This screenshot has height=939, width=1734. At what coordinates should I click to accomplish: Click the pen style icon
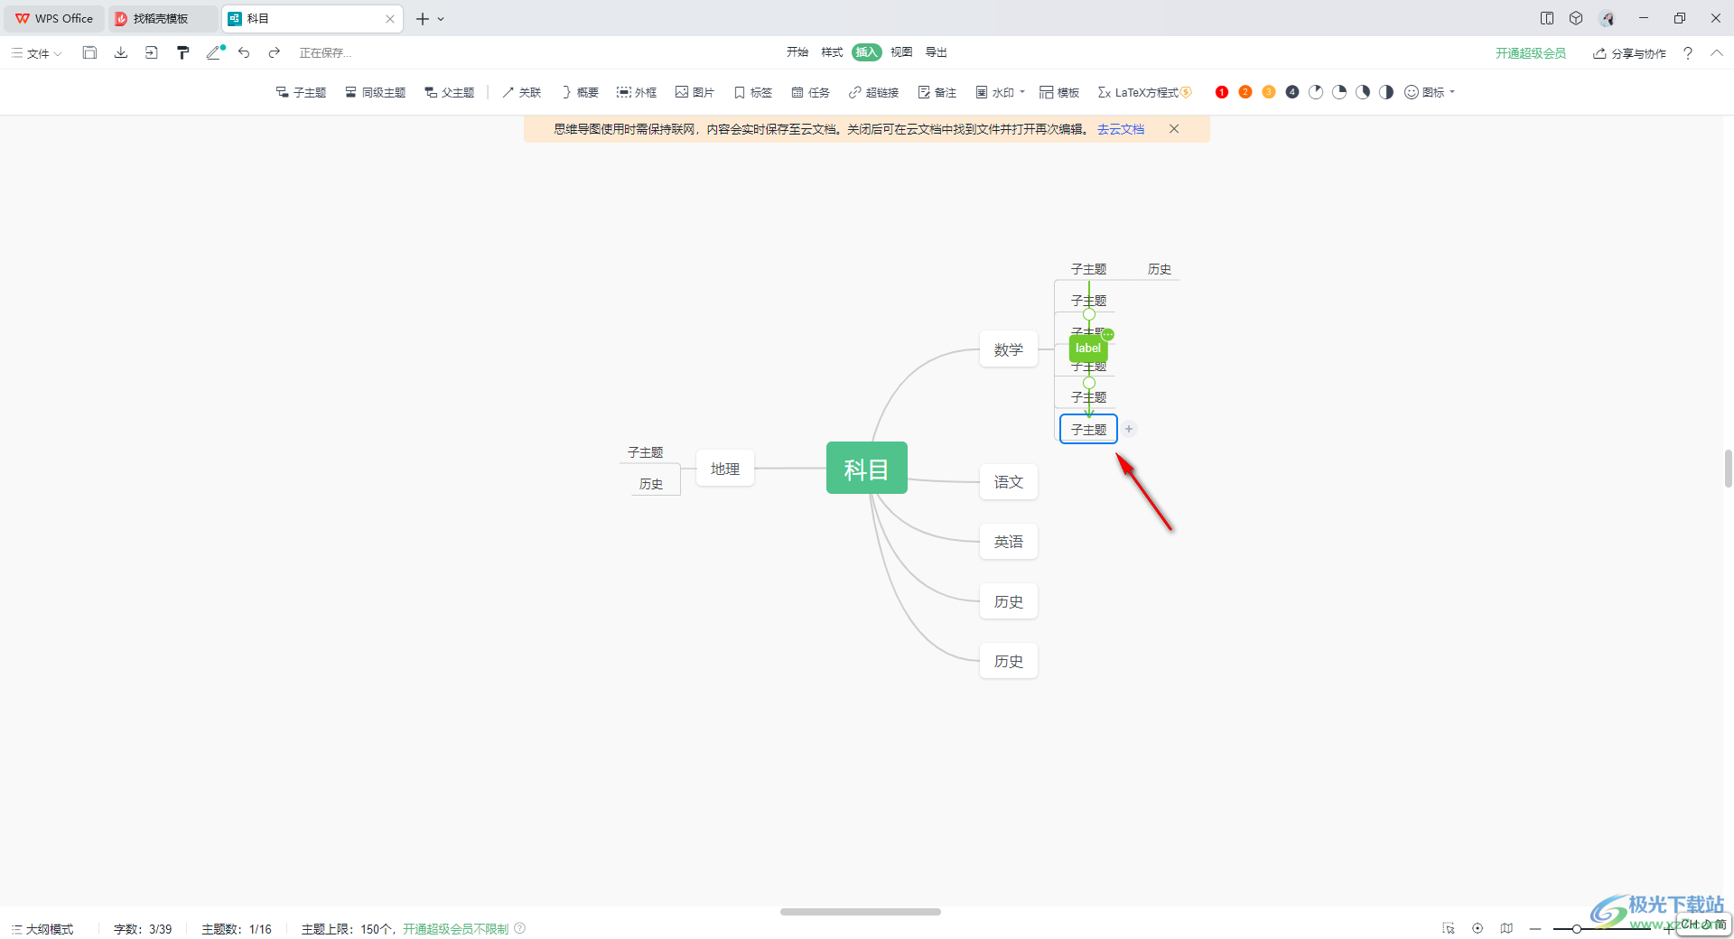[x=215, y=52]
